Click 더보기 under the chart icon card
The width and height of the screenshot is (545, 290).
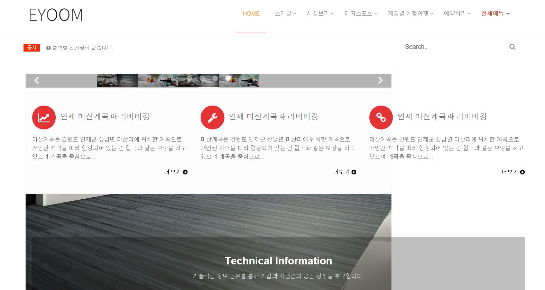176,172
